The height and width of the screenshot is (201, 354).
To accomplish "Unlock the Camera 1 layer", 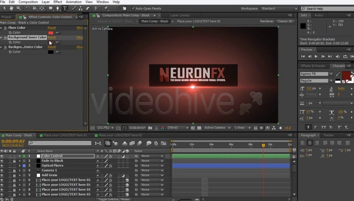I will tap(14, 170).
